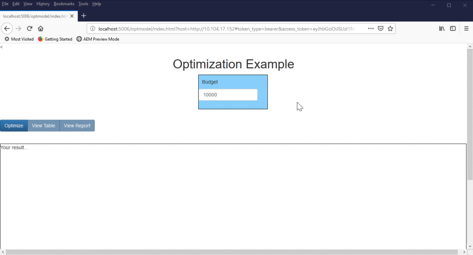The image size is (473, 255).
Task: Expand page actions three-dot menu
Action: tap(370, 29)
